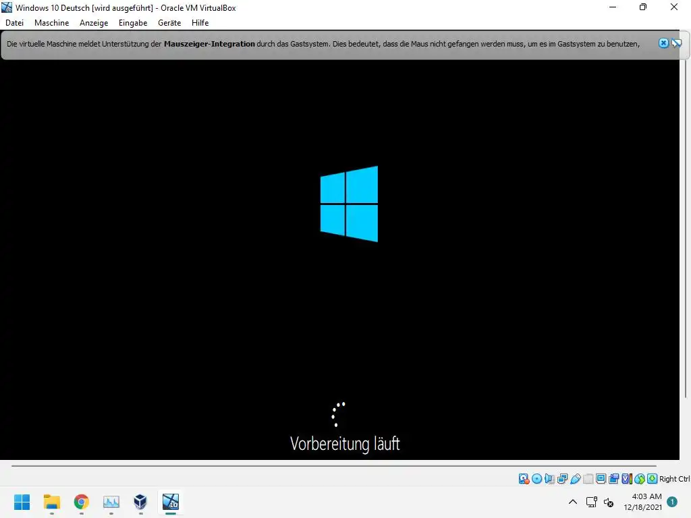The height and width of the screenshot is (518, 691).
Task: Click the mouse integration status icon
Action: pyautogui.click(x=640, y=479)
